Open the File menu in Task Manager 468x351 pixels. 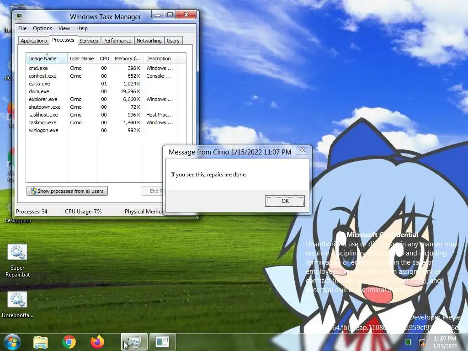[x=22, y=28]
